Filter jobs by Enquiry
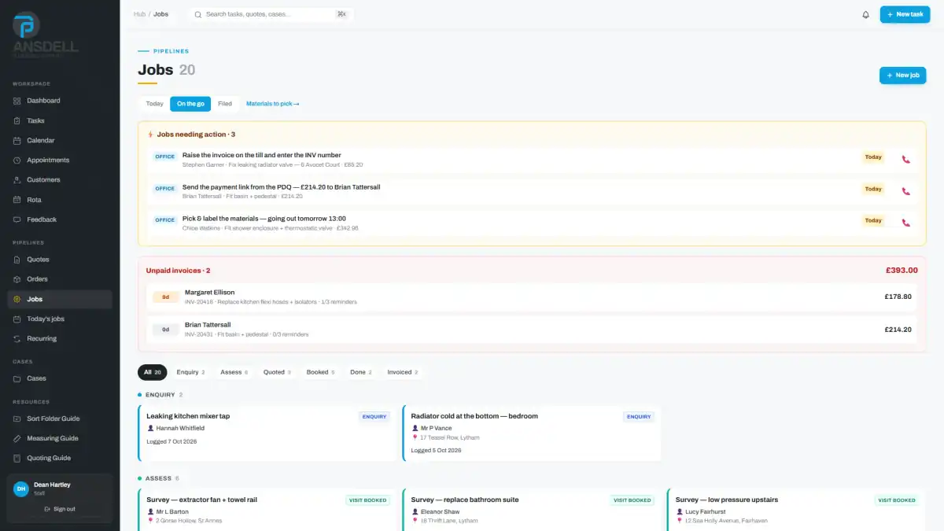The width and height of the screenshot is (944, 531). pyautogui.click(x=190, y=372)
